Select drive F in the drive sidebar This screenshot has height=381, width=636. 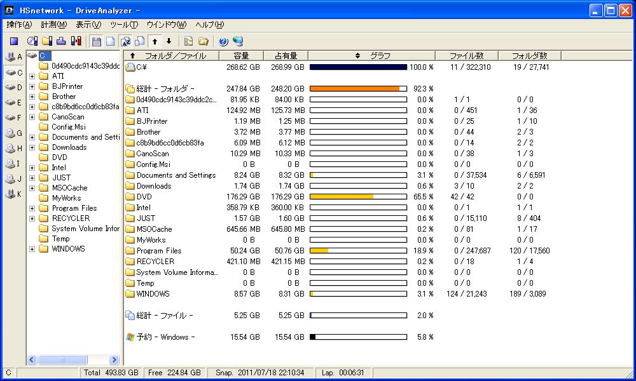click(x=13, y=118)
